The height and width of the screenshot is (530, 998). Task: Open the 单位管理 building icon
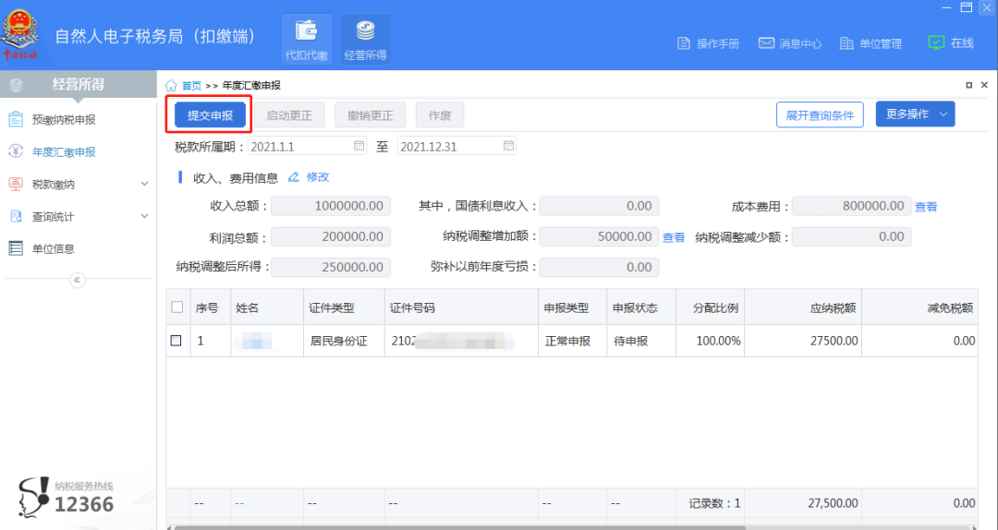point(846,43)
